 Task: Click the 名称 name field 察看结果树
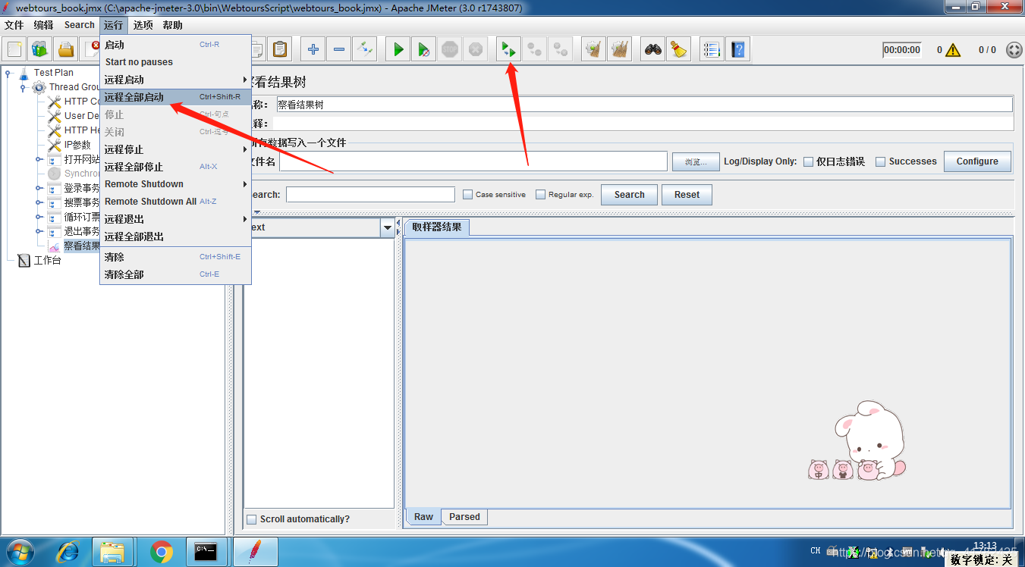[x=644, y=105]
